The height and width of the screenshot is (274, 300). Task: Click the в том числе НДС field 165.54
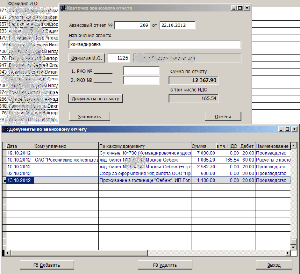click(x=193, y=98)
